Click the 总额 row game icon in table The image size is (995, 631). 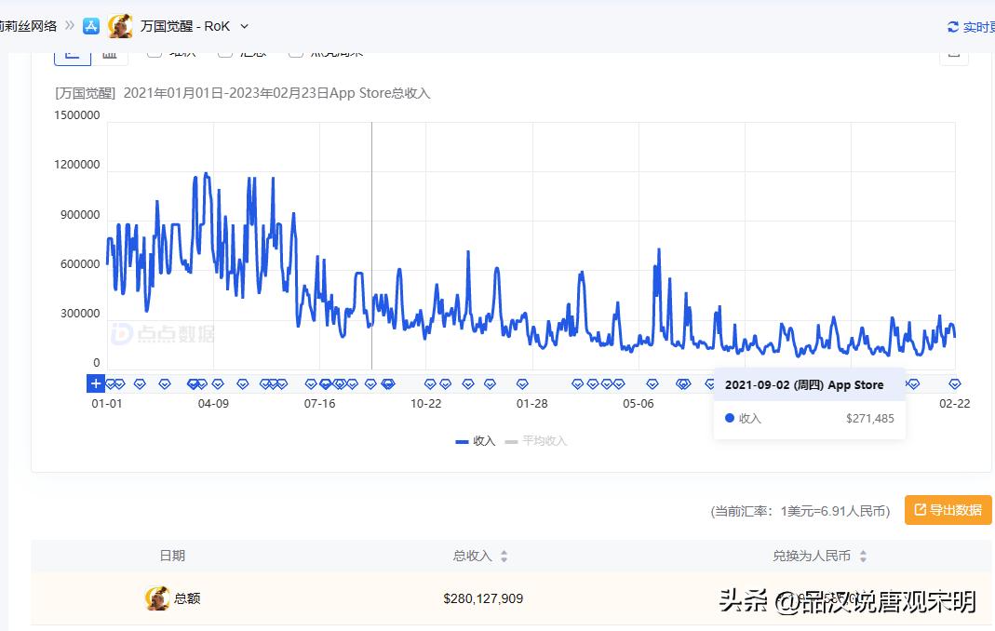pos(157,598)
